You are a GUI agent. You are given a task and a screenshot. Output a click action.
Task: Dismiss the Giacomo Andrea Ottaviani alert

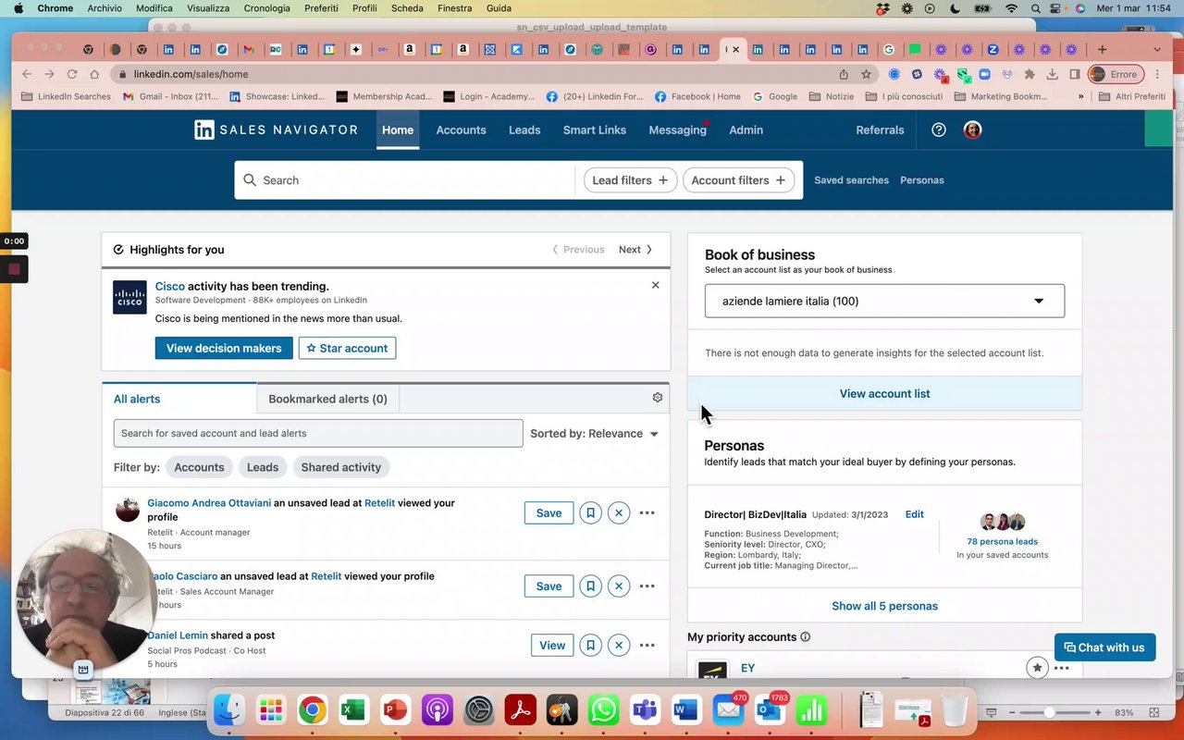click(x=619, y=512)
